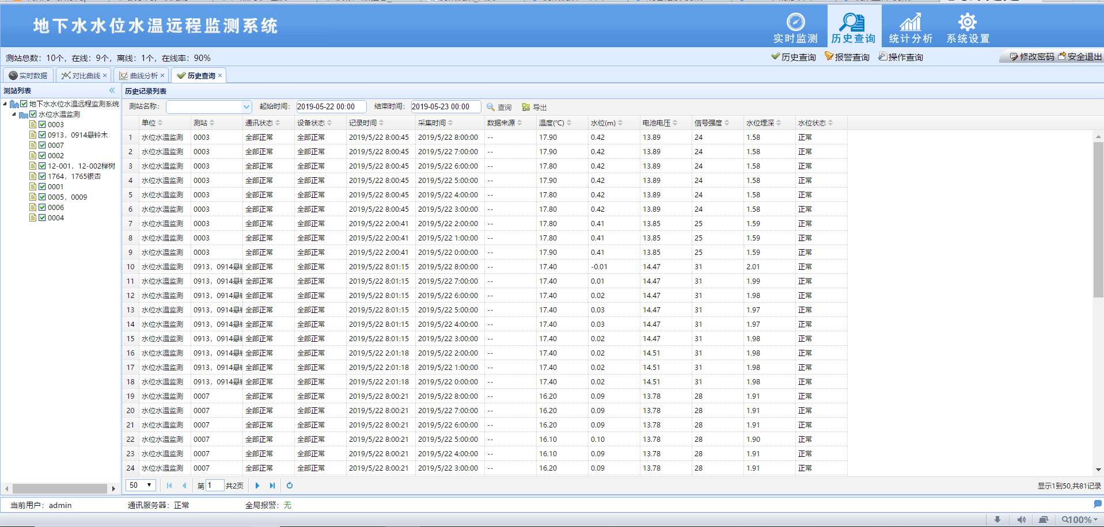Open the 统计分析 statistics module
The height and width of the screenshot is (527, 1104).
[910, 28]
